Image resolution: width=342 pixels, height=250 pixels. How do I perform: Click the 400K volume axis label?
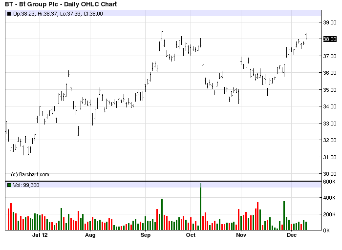329,198
